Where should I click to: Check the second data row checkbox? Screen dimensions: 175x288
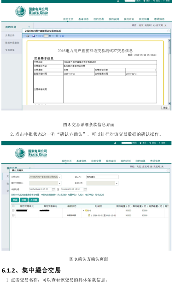pyautogui.click(x=13, y=215)
